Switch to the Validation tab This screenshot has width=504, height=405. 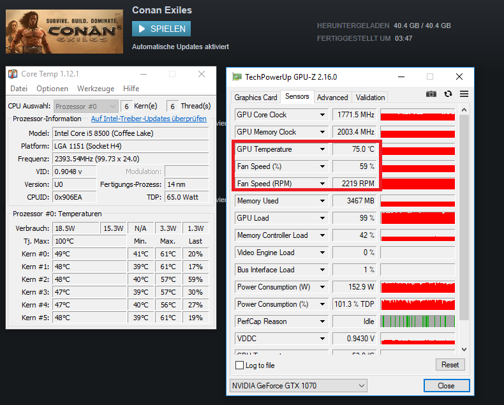(370, 98)
